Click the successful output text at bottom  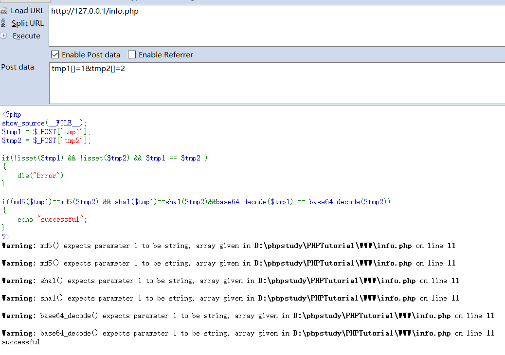21,342
